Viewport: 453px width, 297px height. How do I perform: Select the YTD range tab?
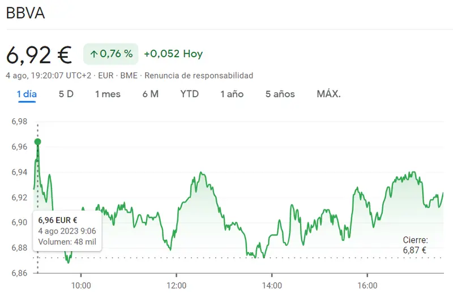[190, 94]
